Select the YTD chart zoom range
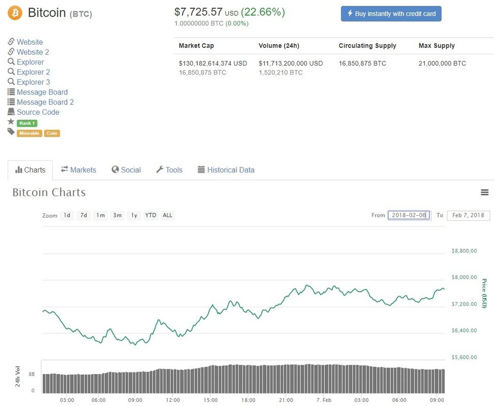The image size is (497, 406). pyautogui.click(x=150, y=215)
